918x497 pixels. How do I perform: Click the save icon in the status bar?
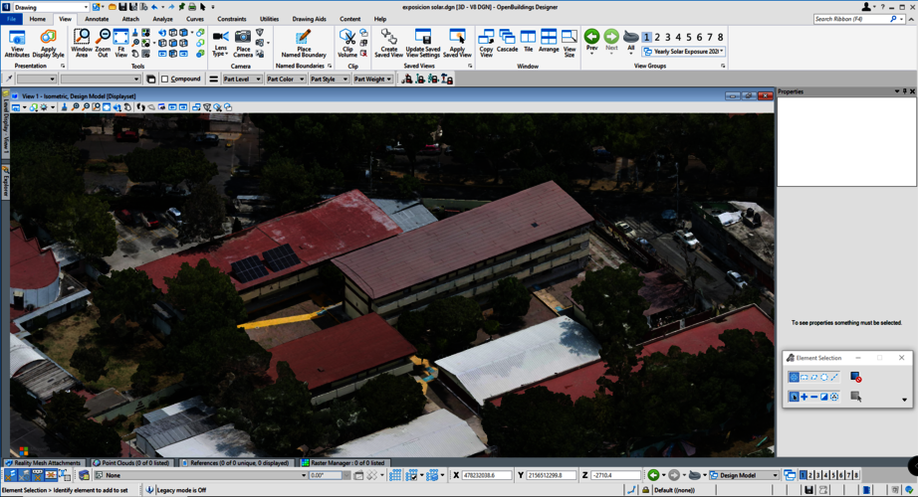pyautogui.click(x=808, y=490)
